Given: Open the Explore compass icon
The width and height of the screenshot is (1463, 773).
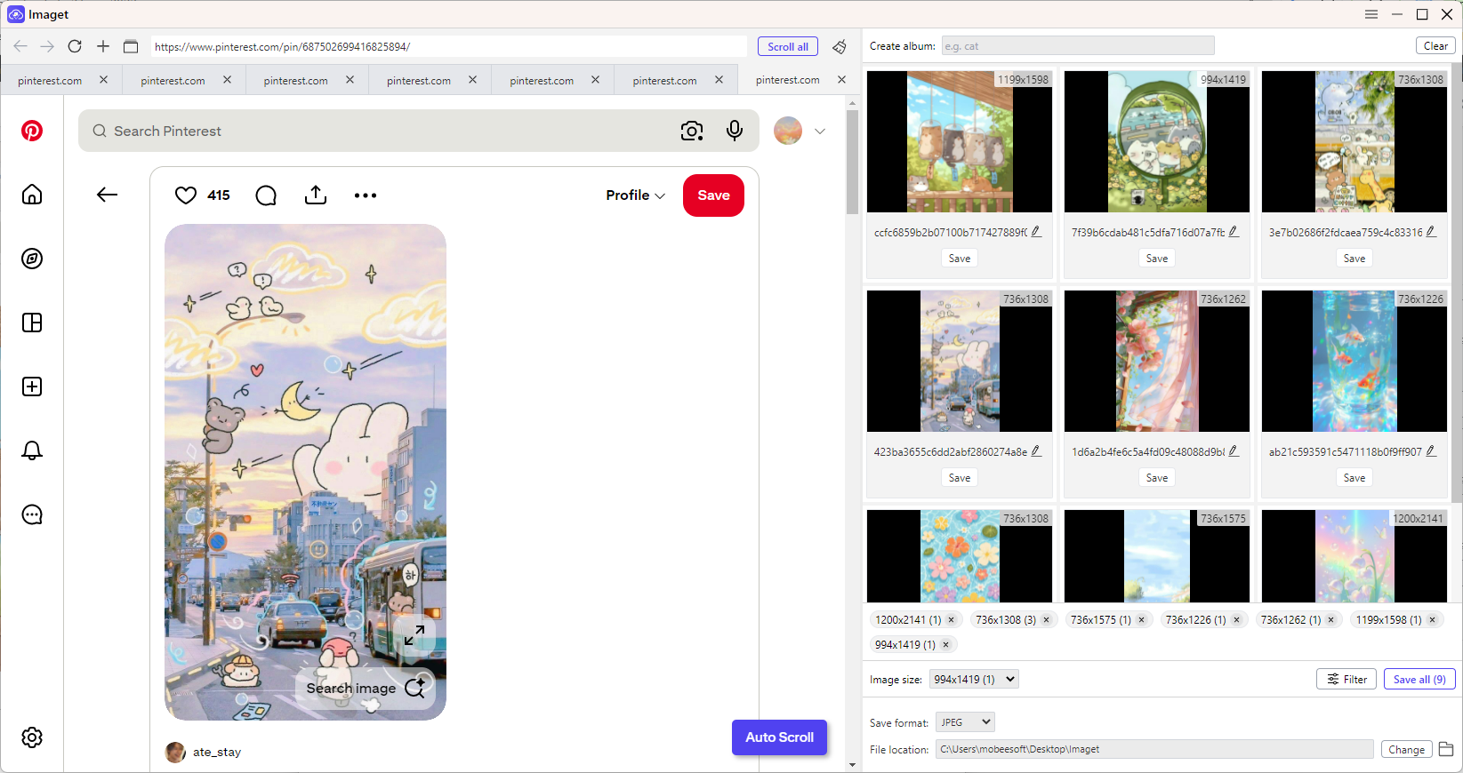Looking at the screenshot, I should tap(32, 259).
